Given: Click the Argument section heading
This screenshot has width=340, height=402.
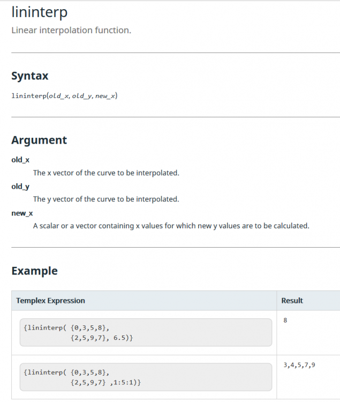Looking at the screenshot, I should click(39, 140).
